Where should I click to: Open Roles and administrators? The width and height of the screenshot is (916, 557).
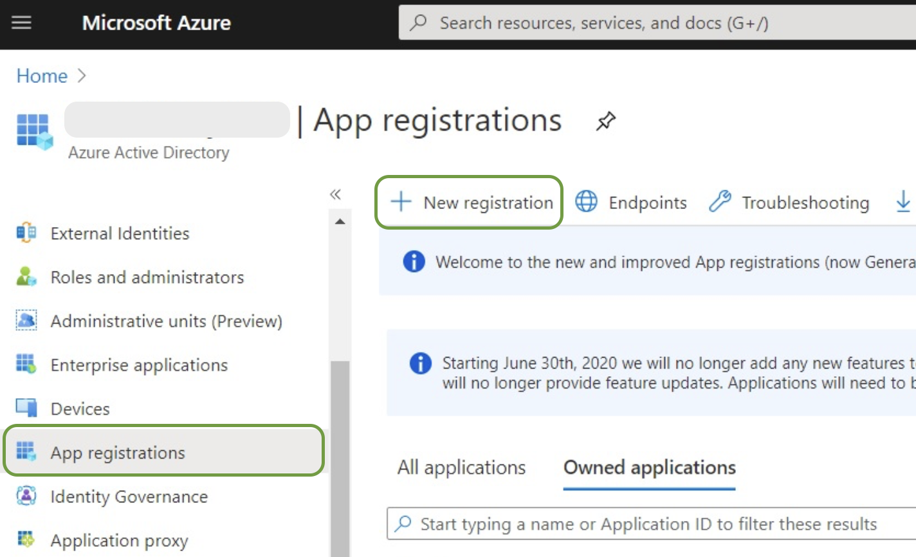[x=147, y=277]
